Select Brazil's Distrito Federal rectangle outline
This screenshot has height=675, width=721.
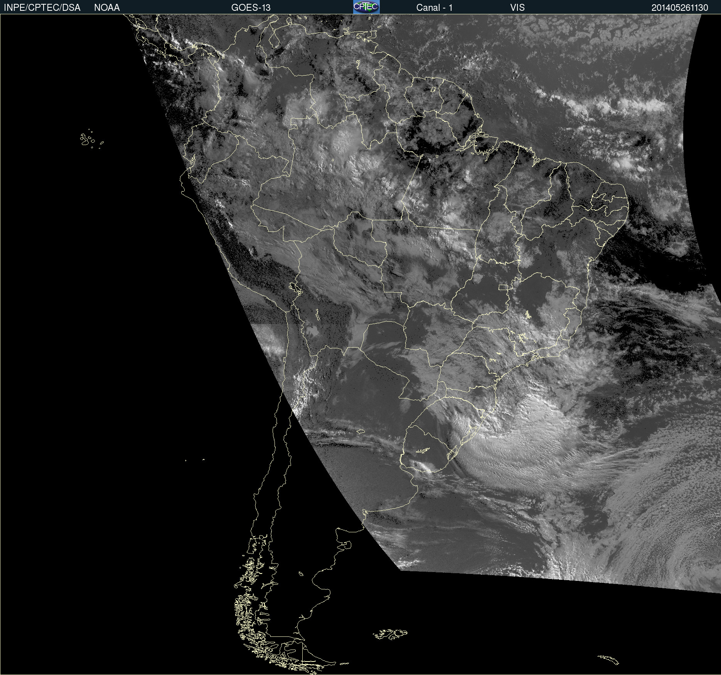coord(503,287)
